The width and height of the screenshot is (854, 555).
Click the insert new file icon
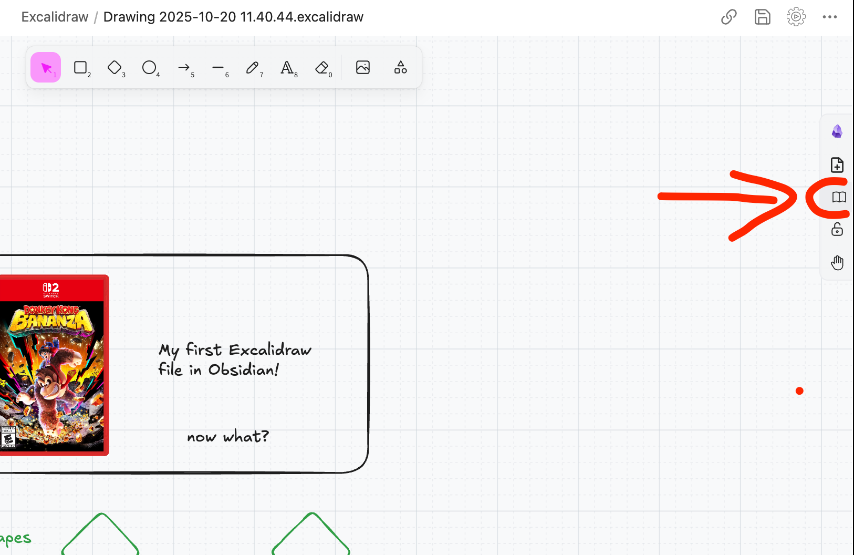click(x=837, y=165)
